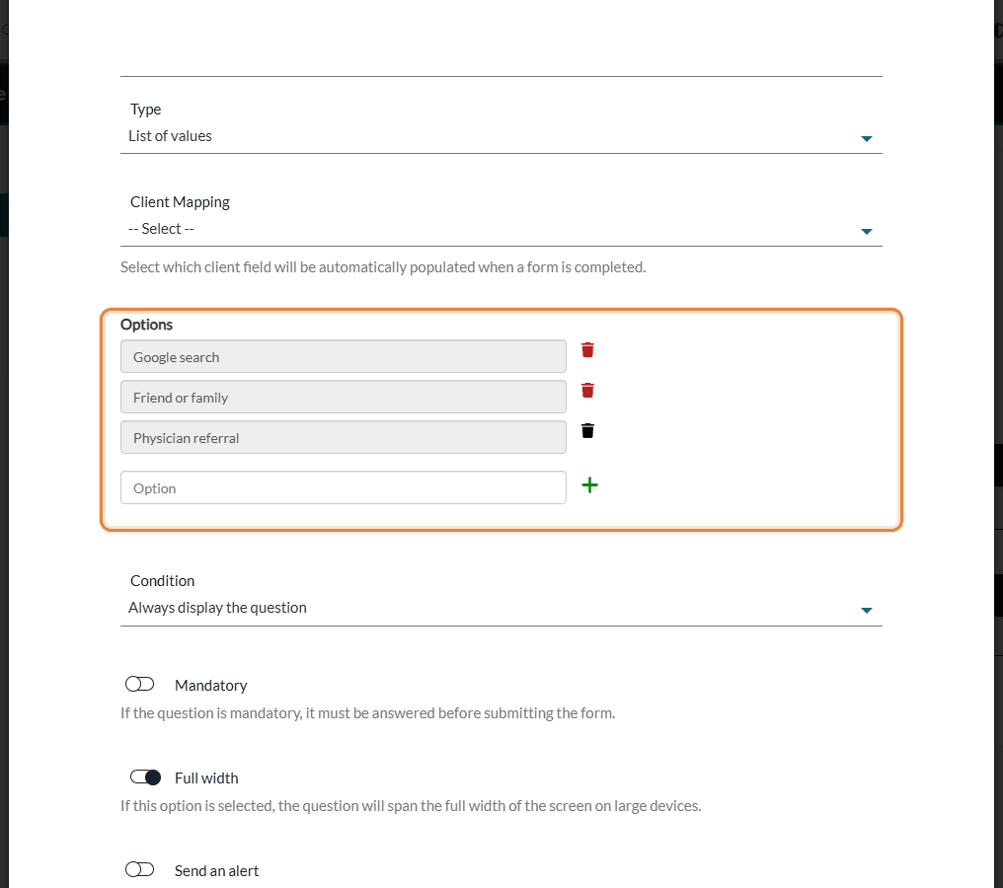Click the Full width label text

[x=206, y=778]
